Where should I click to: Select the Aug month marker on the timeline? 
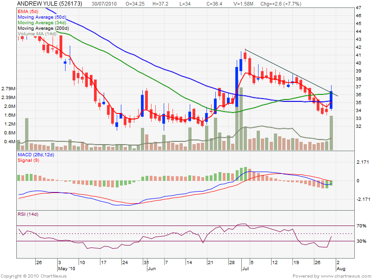point(340,269)
